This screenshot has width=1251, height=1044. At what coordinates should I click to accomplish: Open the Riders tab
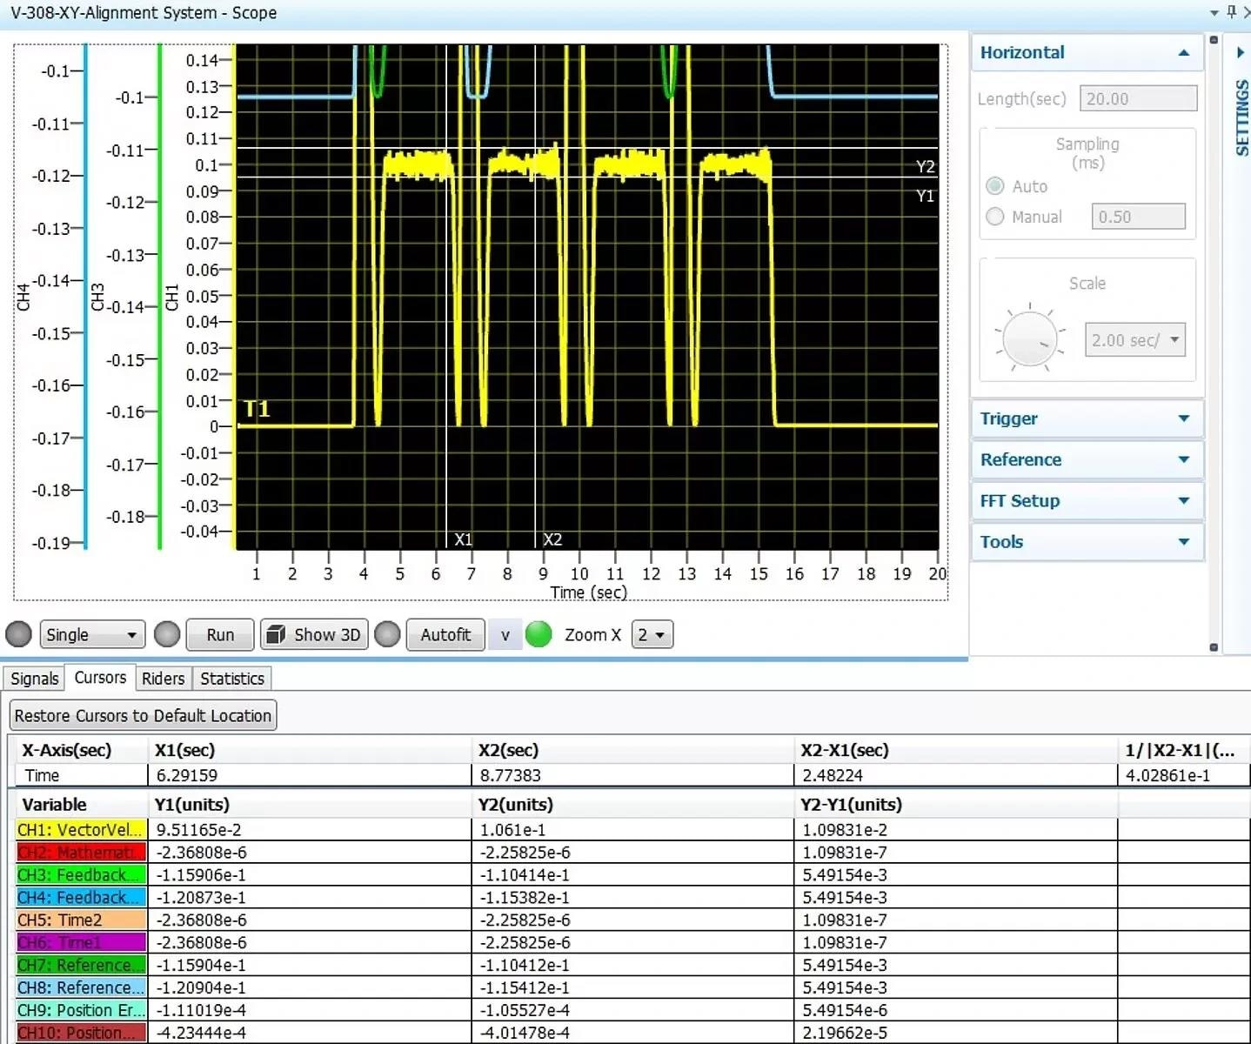[x=164, y=679]
